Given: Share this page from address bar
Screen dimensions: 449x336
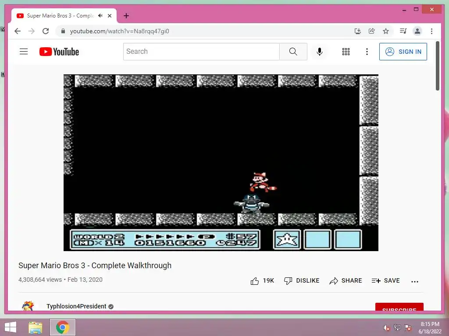Looking at the screenshot, I should (x=372, y=31).
